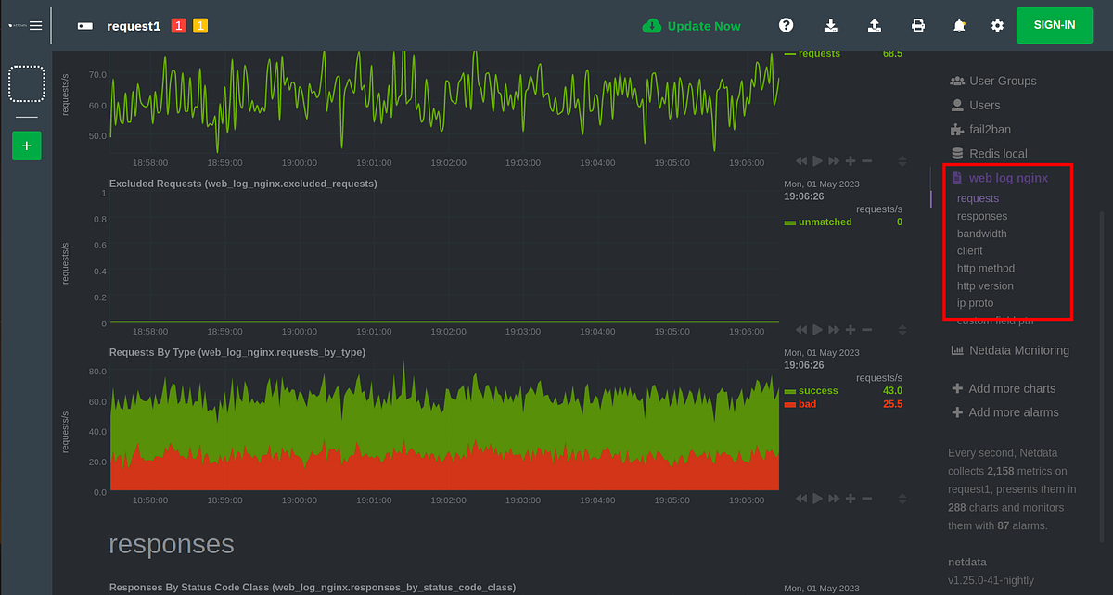1113x595 pixels.
Task: Click the SIGN-IN button
Action: click(x=1055, y=25)
